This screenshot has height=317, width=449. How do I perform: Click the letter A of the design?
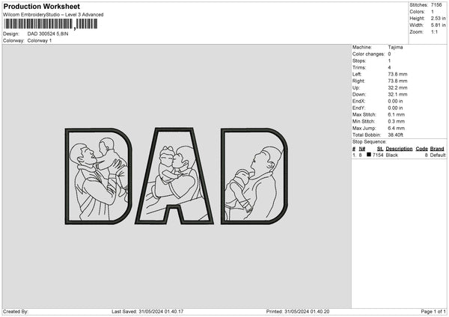174,176
